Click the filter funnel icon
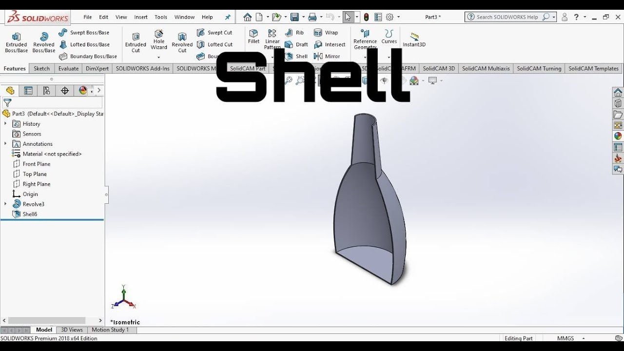This screenshot has height=351, width=624. click(x=7, y=103)
